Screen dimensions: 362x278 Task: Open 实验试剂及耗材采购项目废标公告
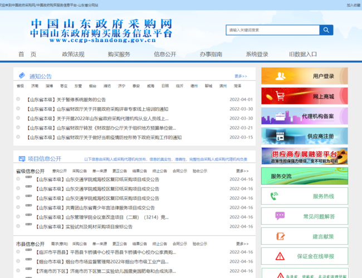point(84,227)
